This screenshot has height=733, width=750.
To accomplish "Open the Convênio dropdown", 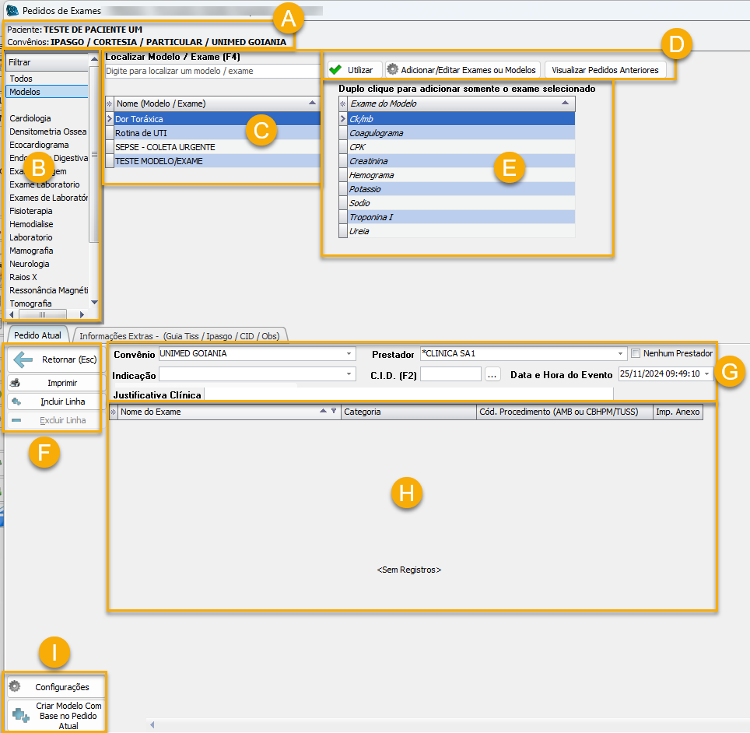I will coord(349,353).
